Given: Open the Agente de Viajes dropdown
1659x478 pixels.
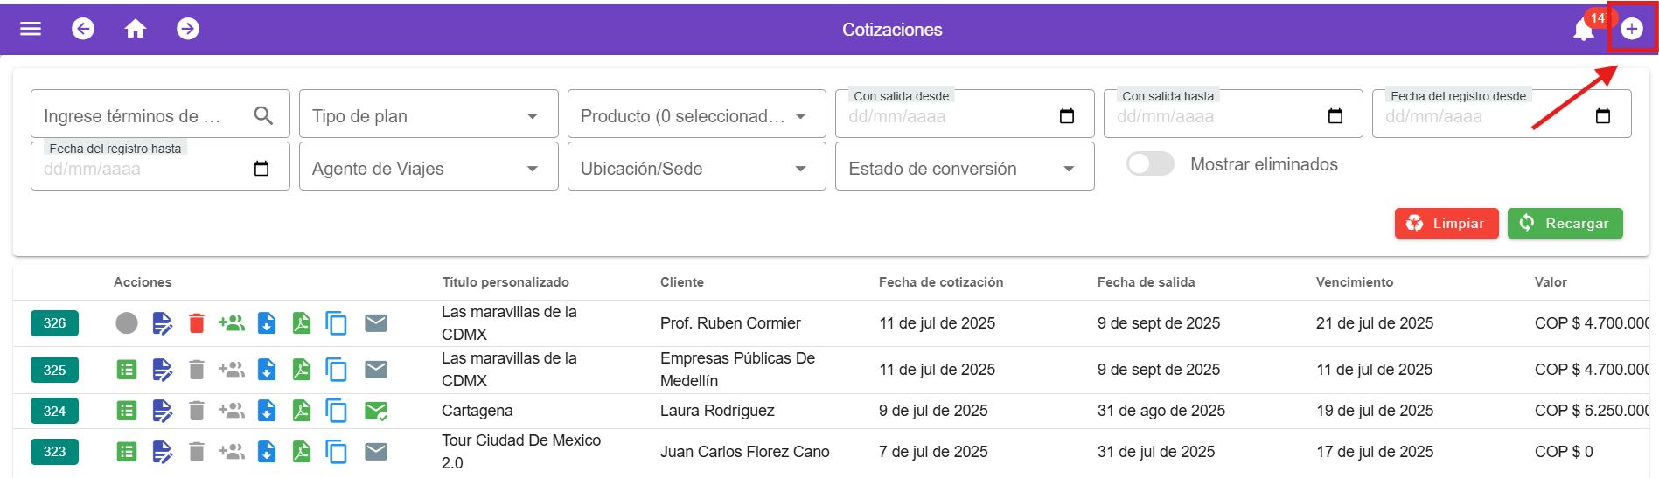Looking at the screenshot, I should click(x=428, y=168).
